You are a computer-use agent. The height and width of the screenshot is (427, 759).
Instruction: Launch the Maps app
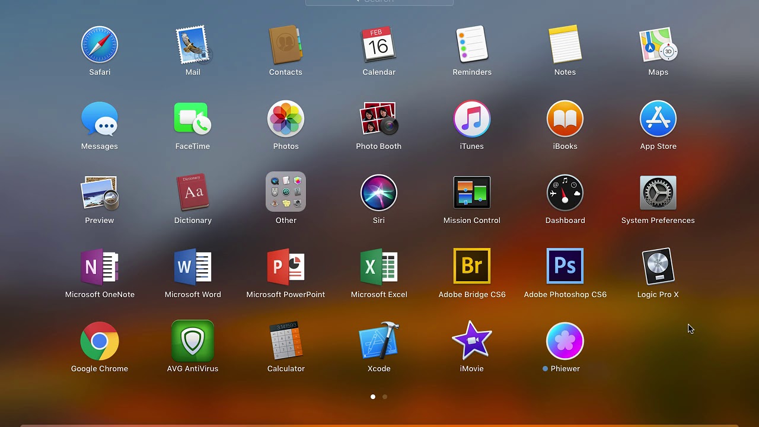[x=658, y=44]
